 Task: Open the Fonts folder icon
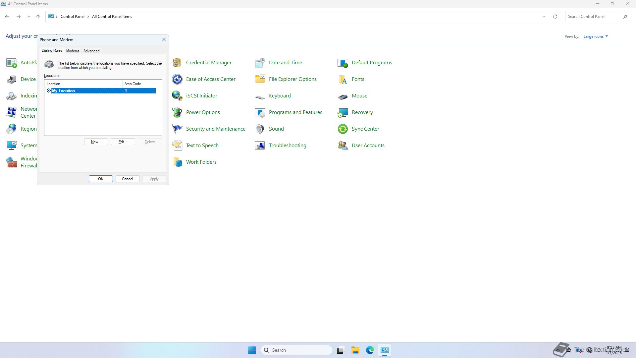click(343, 79)
